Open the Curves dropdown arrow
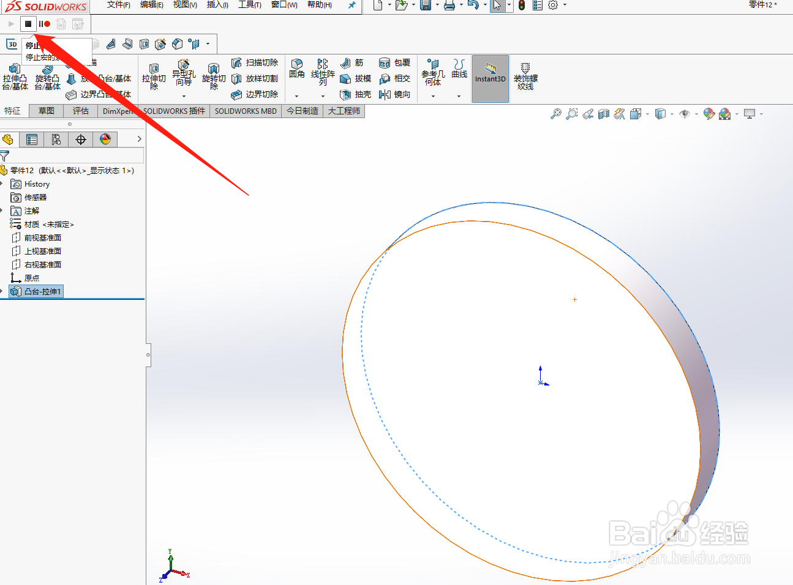 tap(459, 96)
